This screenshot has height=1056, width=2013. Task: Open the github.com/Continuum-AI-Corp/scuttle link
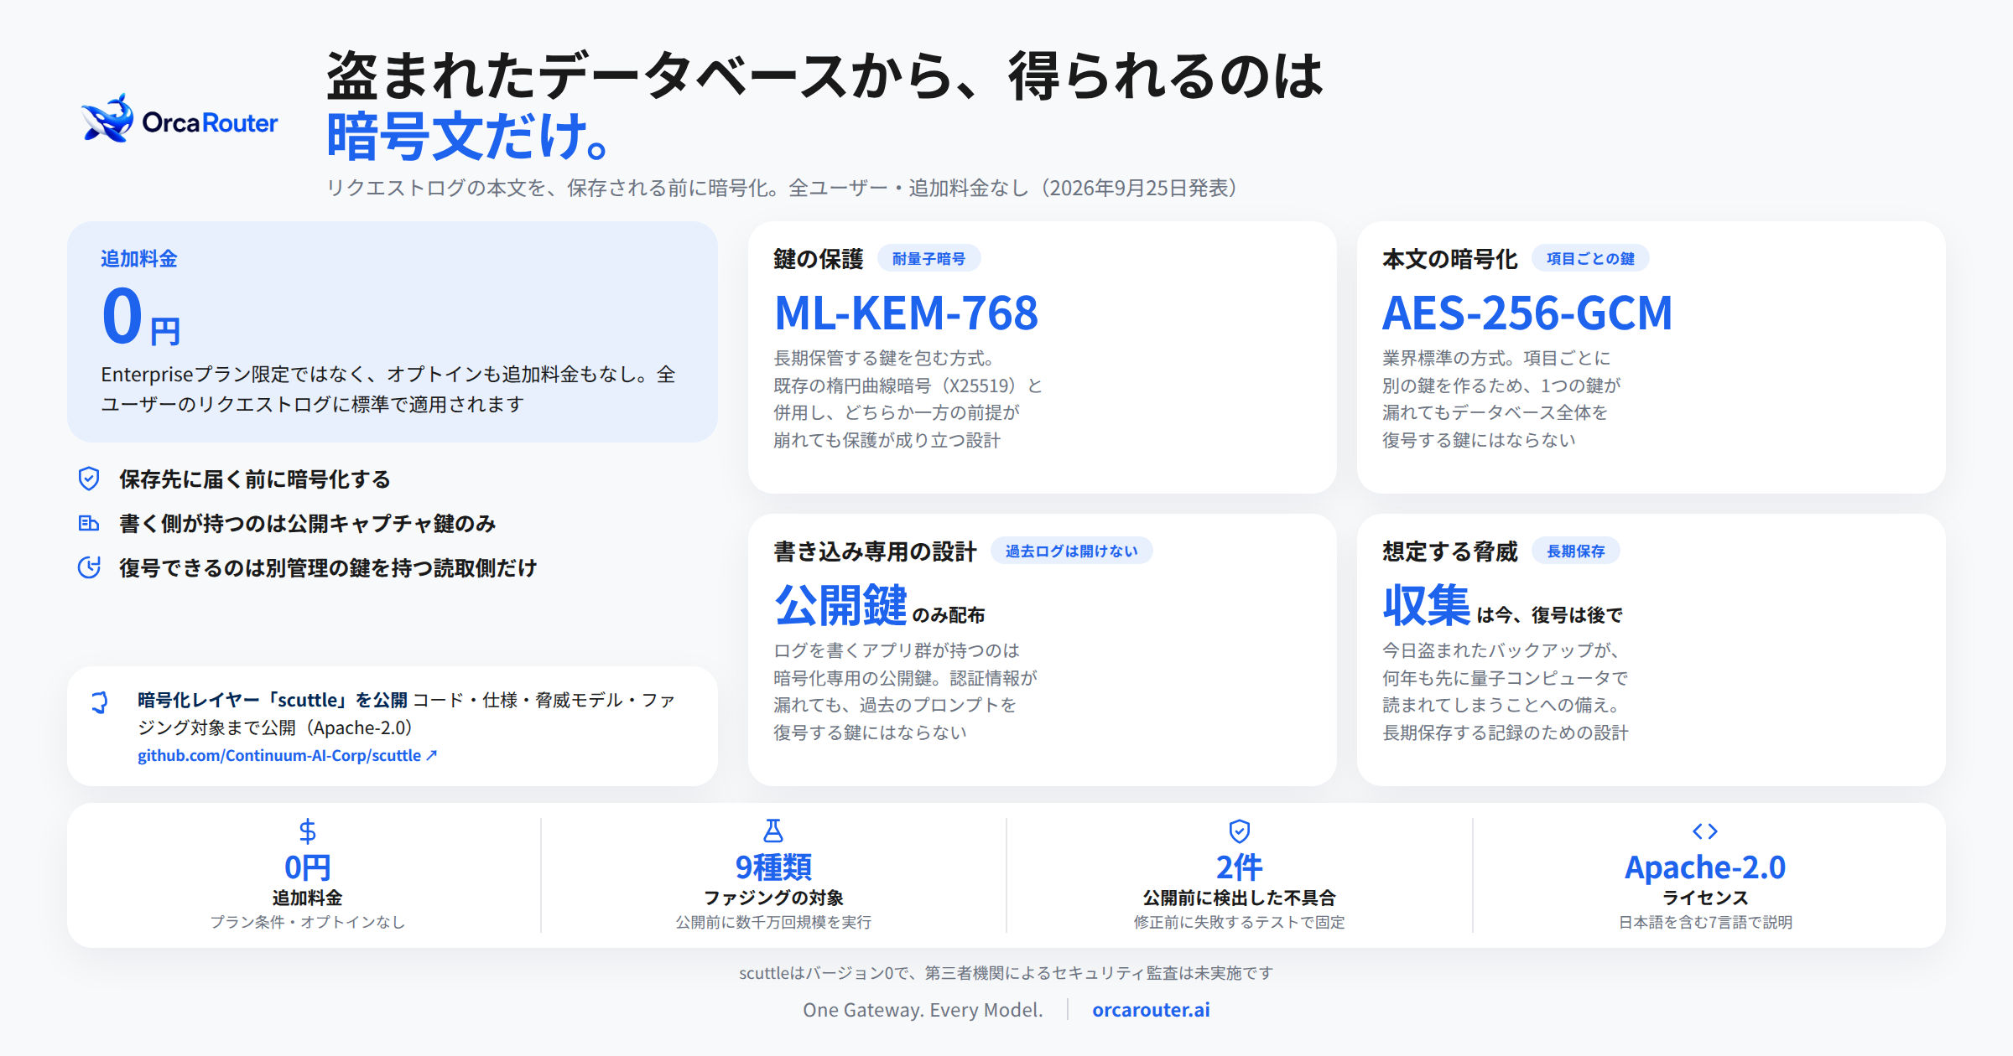[x=287, y=755]
